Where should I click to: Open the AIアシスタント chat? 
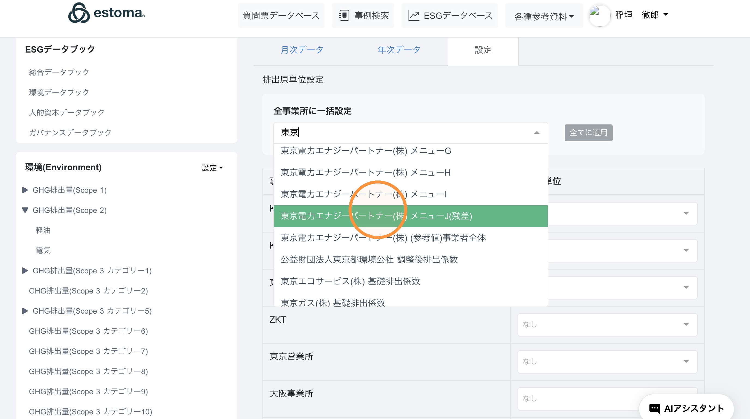pos(686,408)
